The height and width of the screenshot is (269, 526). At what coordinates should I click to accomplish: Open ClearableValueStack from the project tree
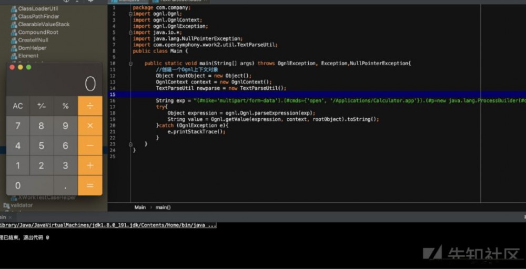[x=44, y=25]
